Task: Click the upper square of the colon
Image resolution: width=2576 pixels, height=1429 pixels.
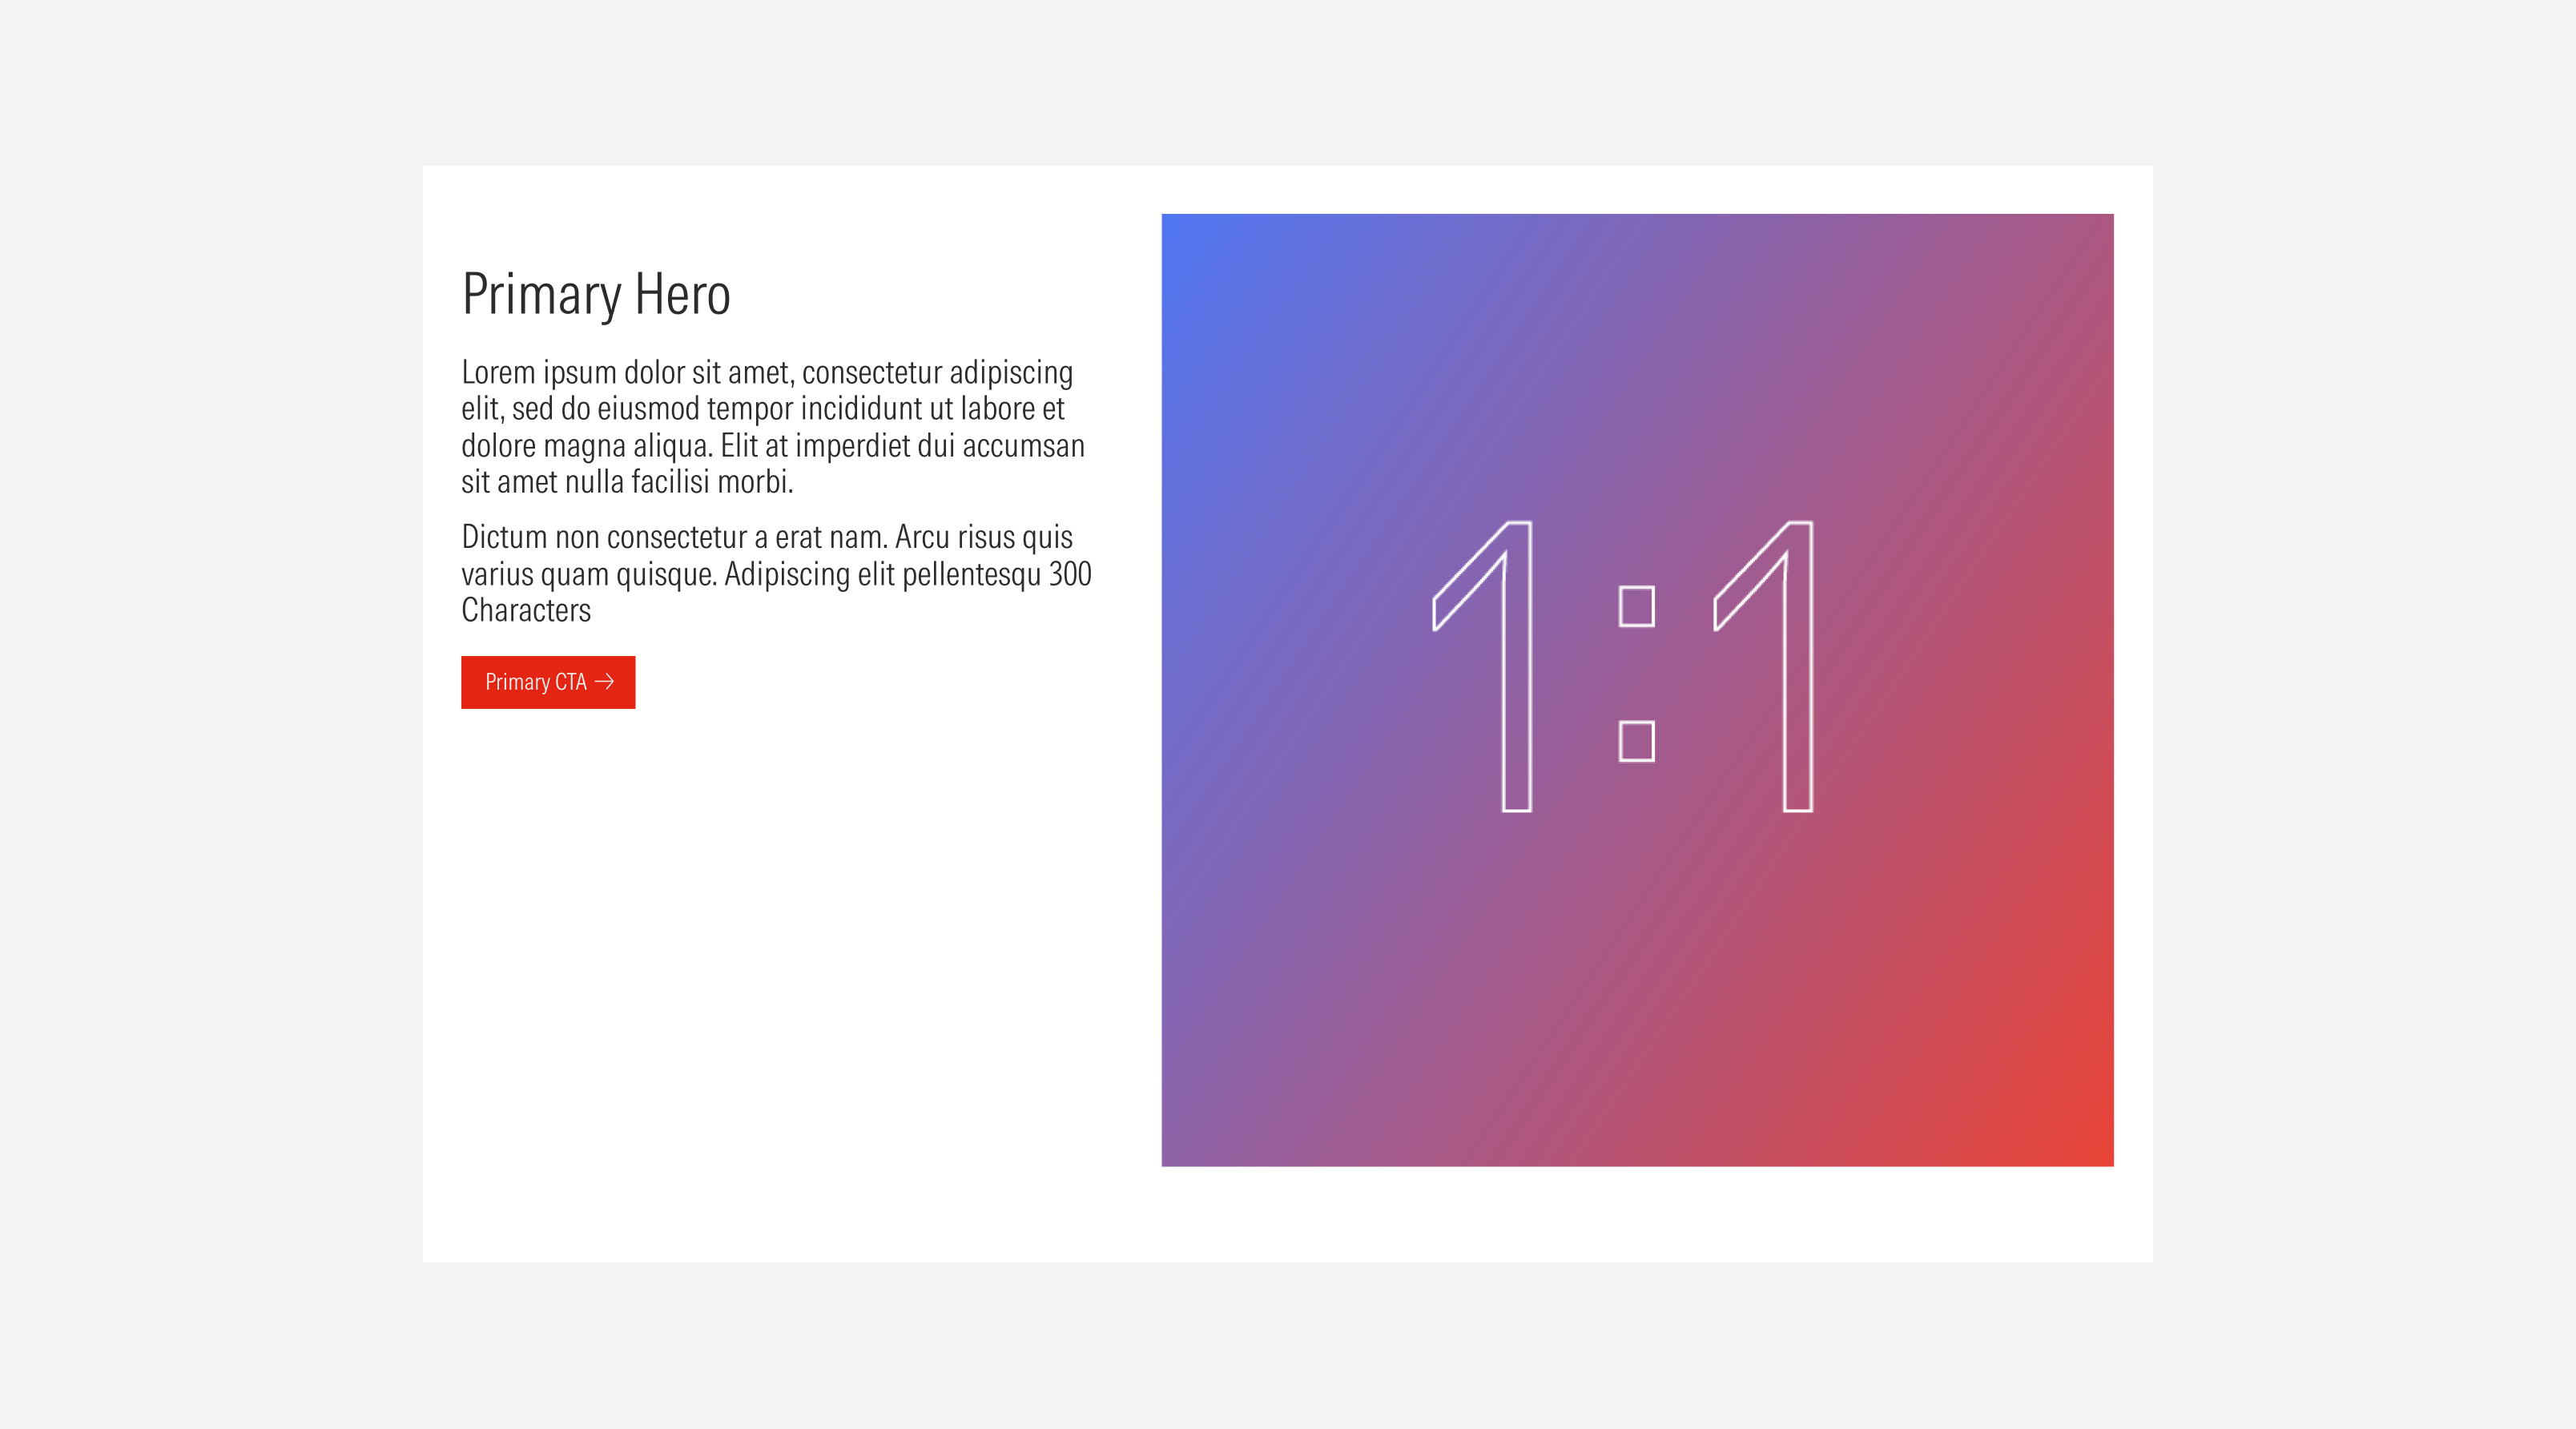Action: (1636, 606)
